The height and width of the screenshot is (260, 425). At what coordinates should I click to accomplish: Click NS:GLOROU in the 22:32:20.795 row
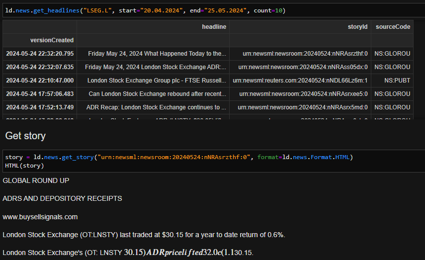click(392, 54)
